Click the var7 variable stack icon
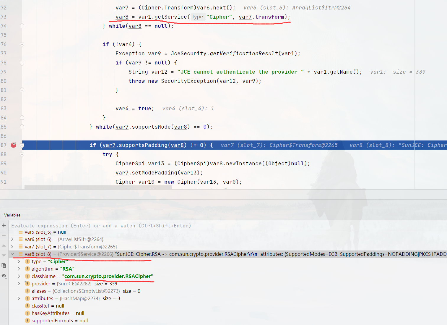Image resolution: width=447 pixels, height=325 pixels. coord(21,246)
